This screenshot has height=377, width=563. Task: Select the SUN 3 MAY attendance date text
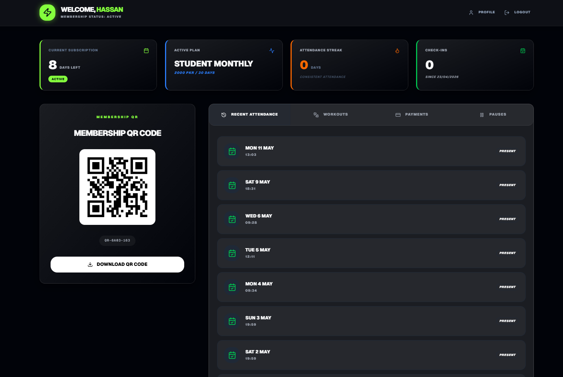click(x=258, y=318)
